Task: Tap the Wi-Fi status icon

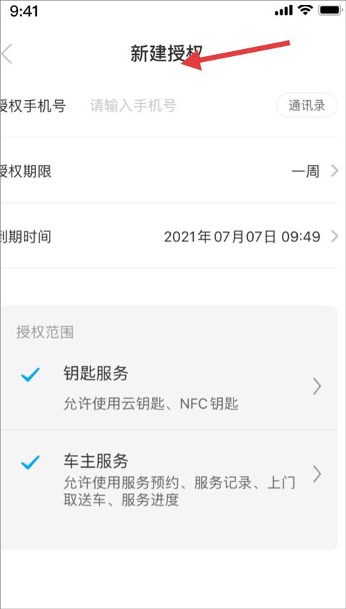Action: tap(306, 11)
